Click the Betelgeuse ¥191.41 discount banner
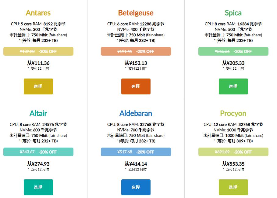 136,51
